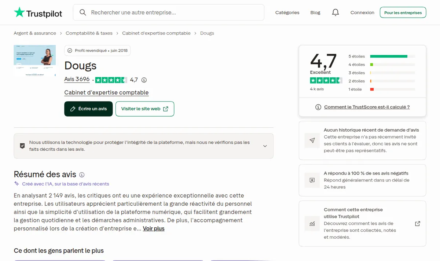Open the Catégories menu
The width and height of the screenshot is (440, 261).
coord(287,12)
